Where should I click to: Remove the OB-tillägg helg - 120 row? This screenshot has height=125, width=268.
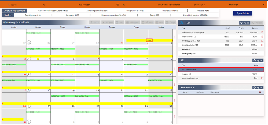tap(262, 45)
